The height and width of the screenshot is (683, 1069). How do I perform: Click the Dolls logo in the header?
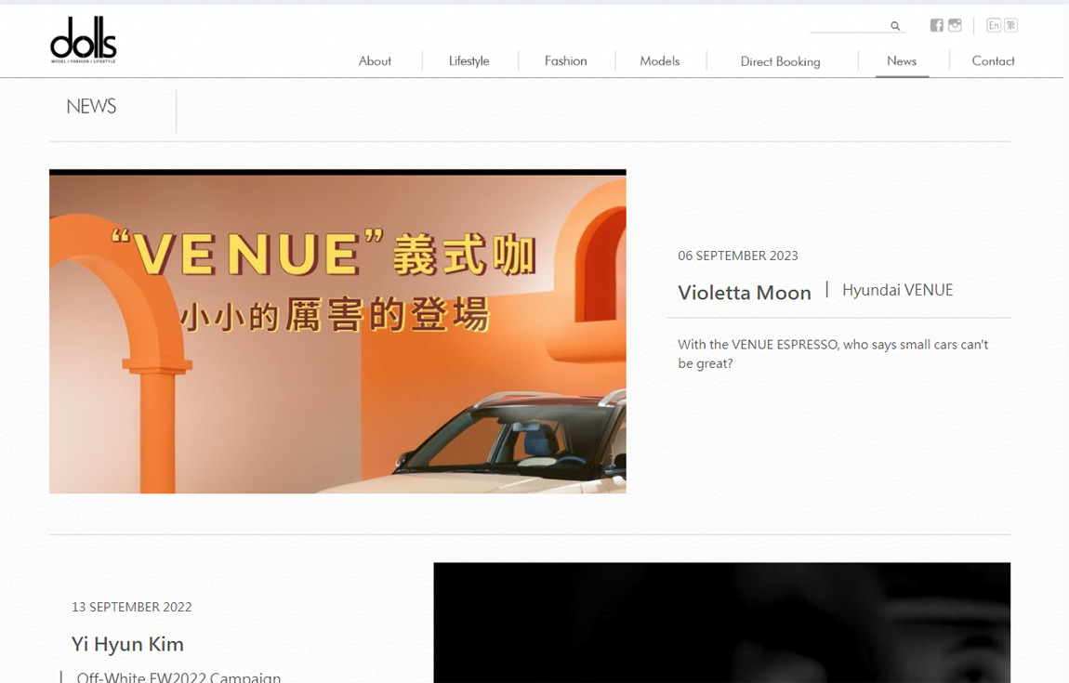click(x=83, y=40)
